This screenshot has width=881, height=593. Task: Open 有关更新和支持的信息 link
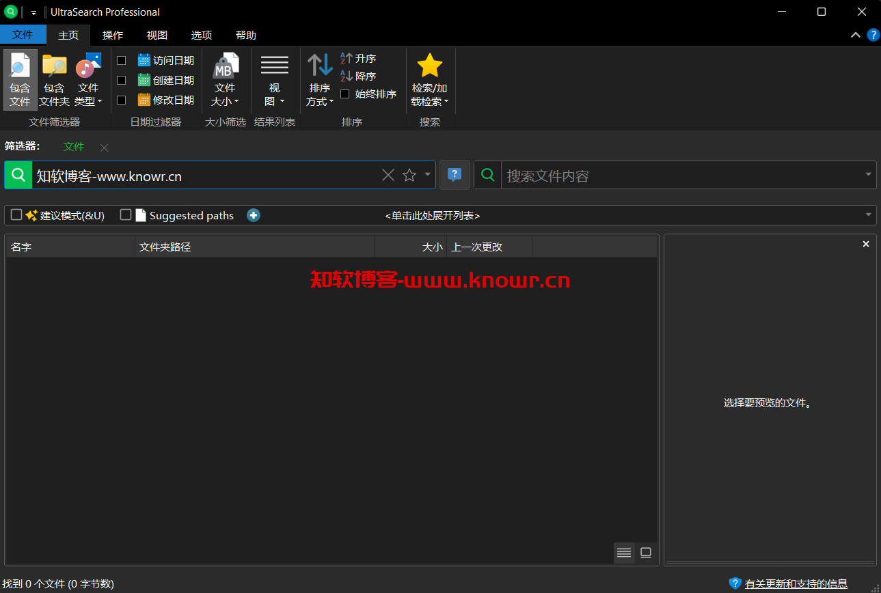[x=796, y=584]
